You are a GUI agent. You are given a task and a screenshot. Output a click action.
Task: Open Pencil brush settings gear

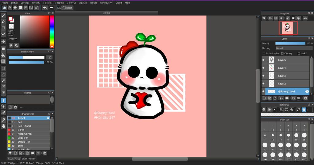click(48, 118)
